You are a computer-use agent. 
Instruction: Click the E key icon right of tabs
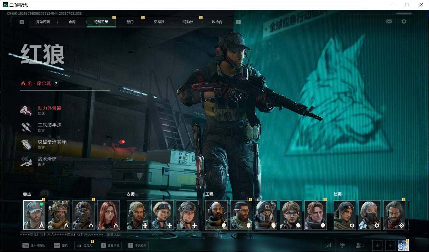pos(238,22)
